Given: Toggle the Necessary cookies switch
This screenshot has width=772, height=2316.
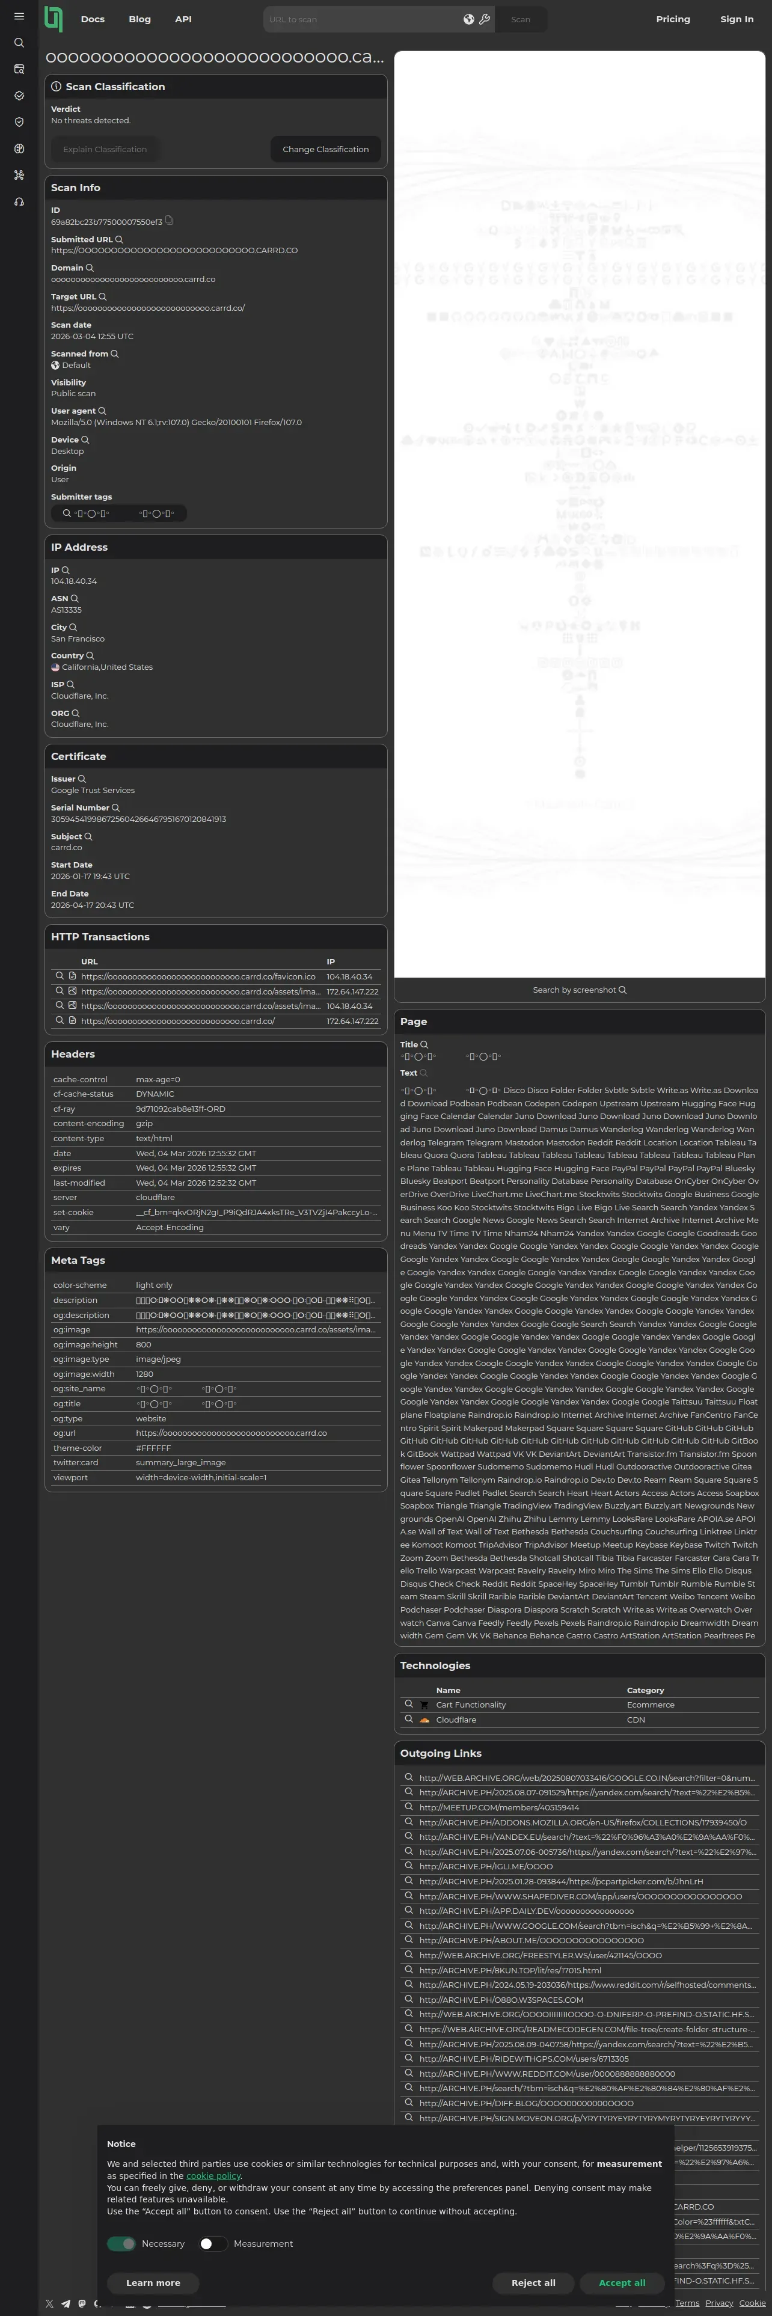Looking at the screenshot, I should [121, 2243].
